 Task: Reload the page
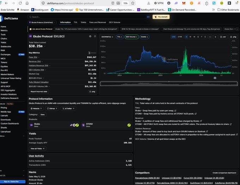tap(20, 3)
